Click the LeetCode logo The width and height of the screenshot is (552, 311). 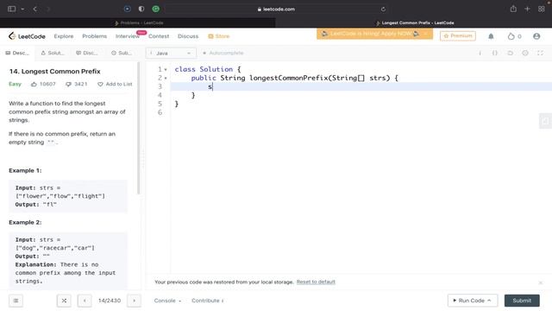tap(27, 36)
